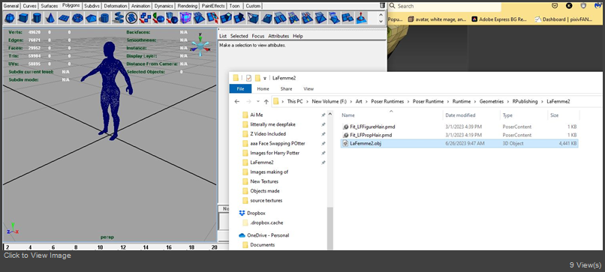Expand the chevron after RPublishing breadcrumb
Screen dimensions: 605x272
542,102
